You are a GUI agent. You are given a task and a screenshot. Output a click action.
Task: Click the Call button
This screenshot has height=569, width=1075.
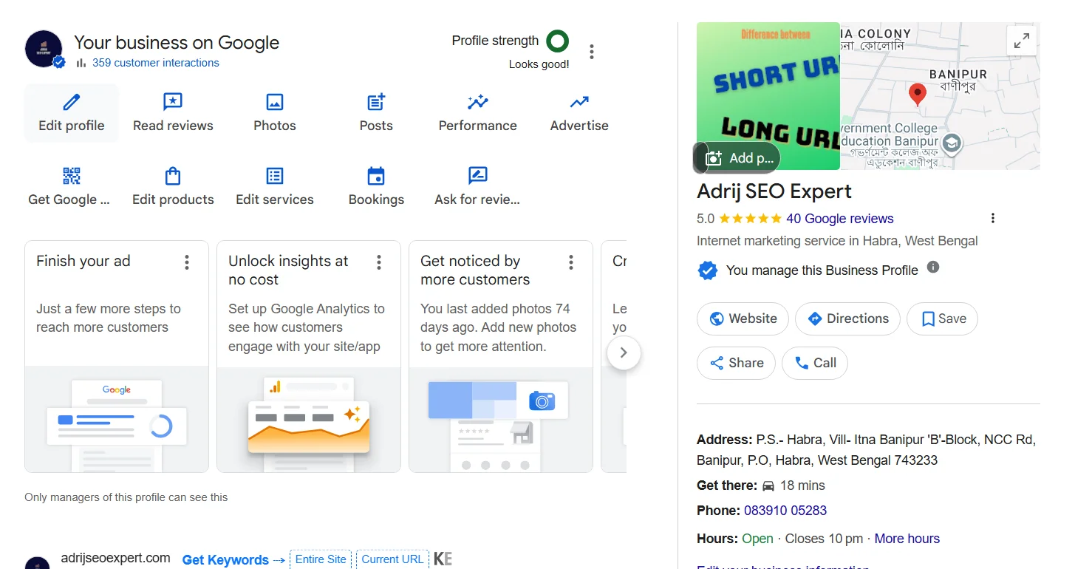(x=815, y=363)
